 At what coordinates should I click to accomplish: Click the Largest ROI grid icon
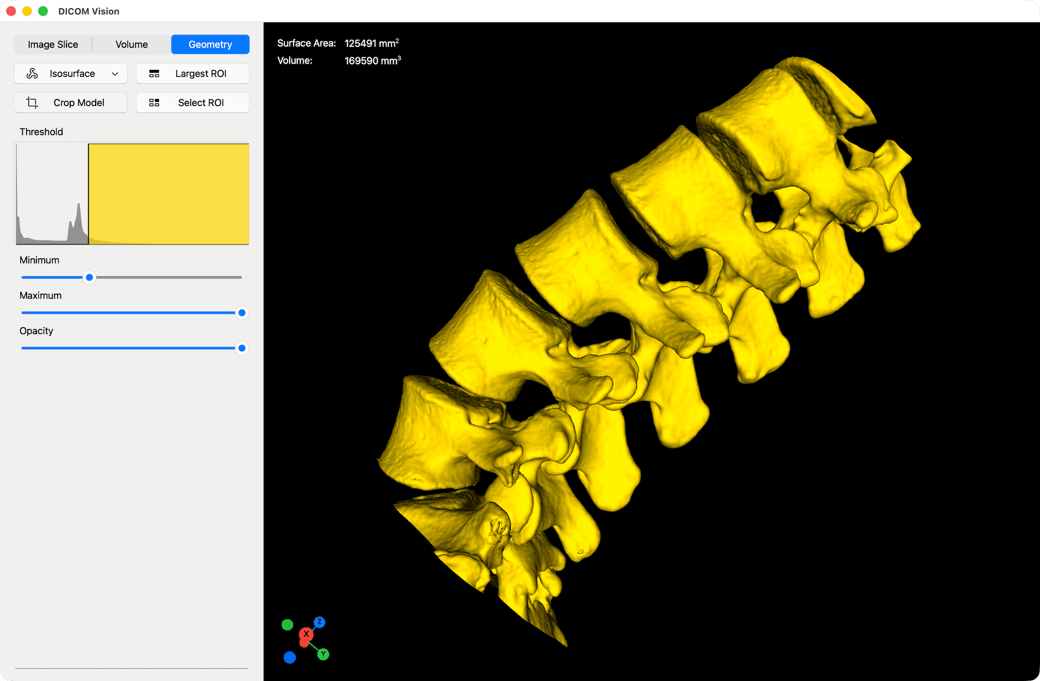pos(154,73)
